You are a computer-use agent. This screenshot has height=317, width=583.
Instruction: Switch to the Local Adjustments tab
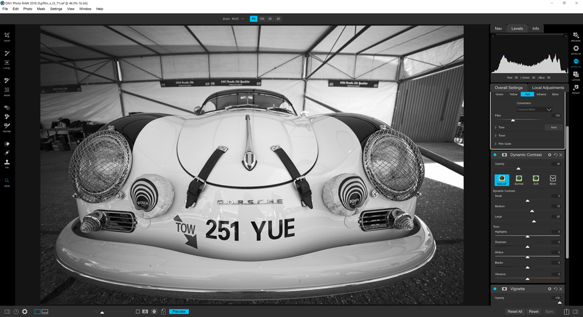548,88
